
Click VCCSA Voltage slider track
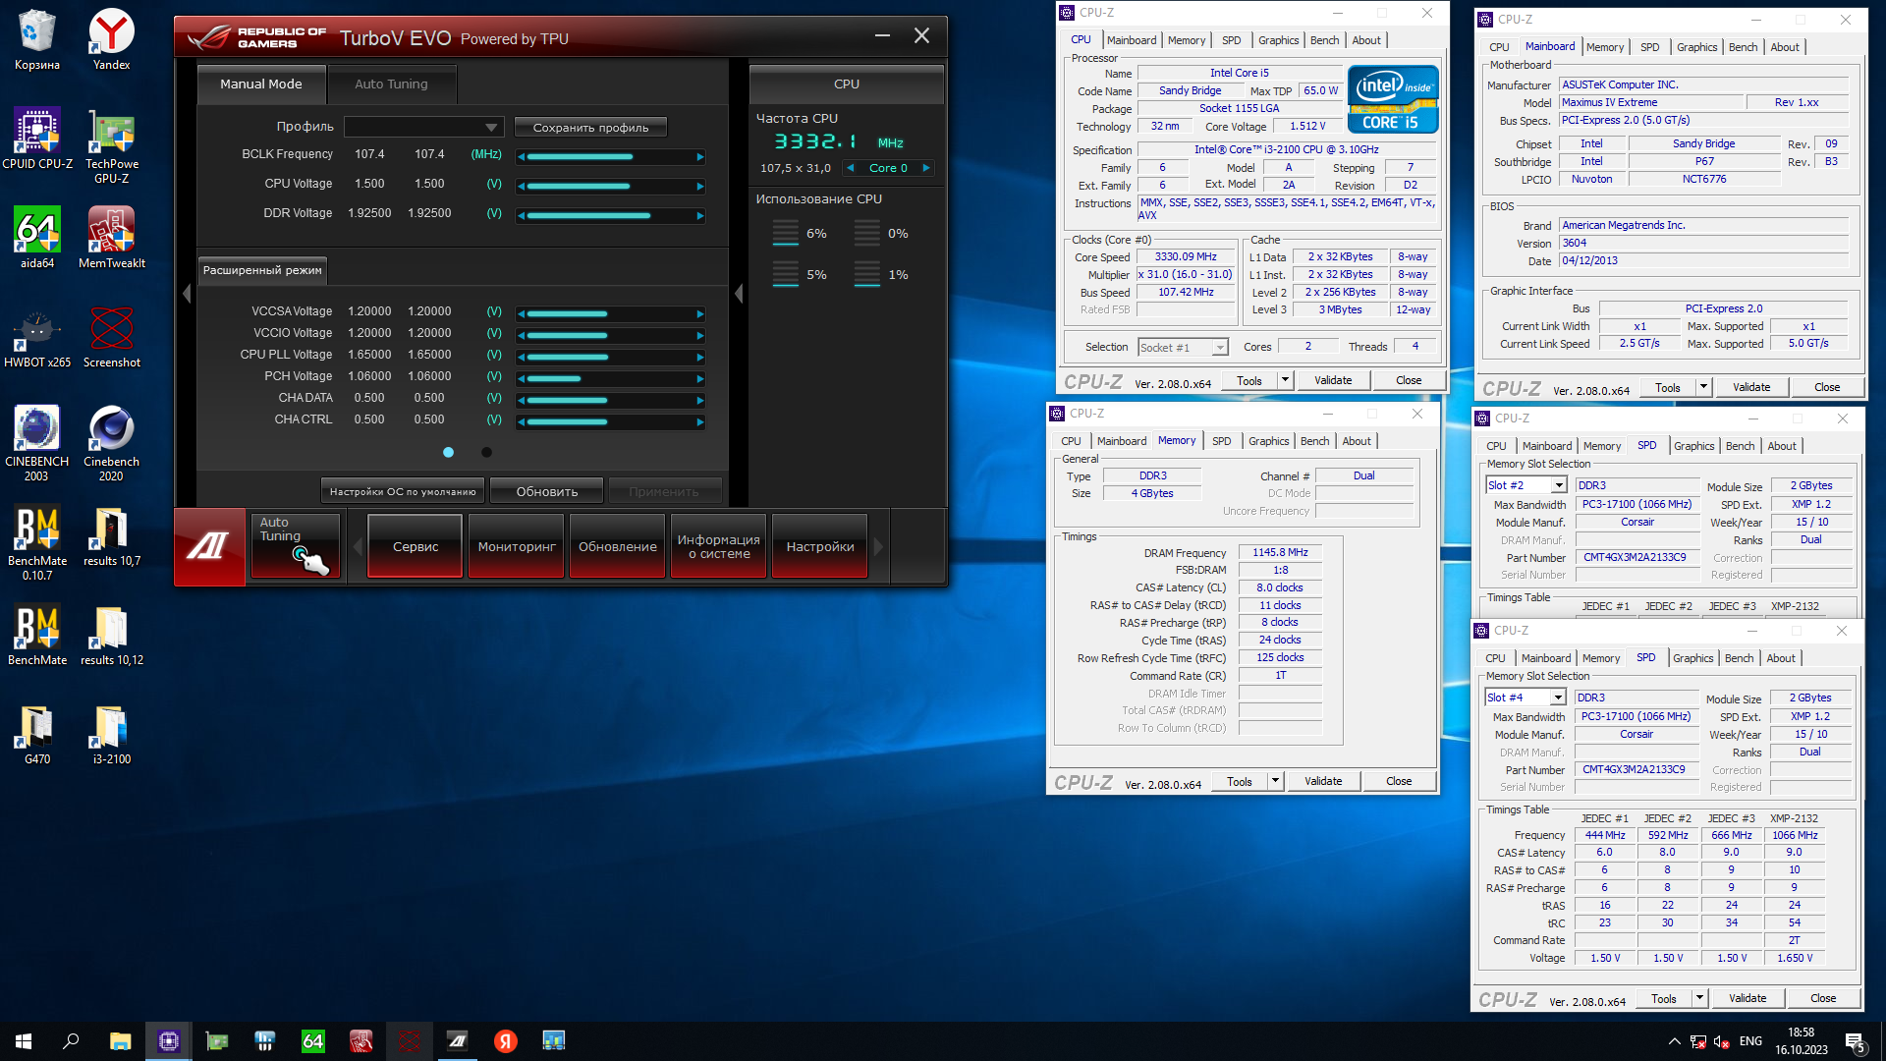click(x=610, y=314)
